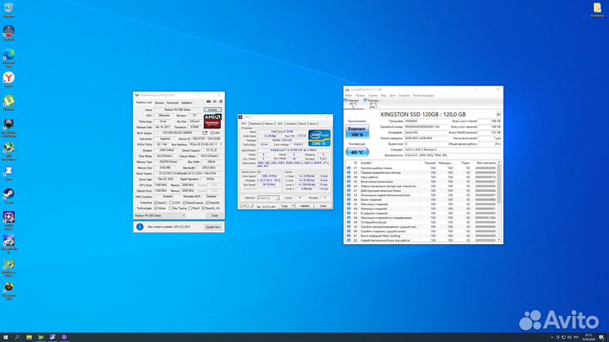The width and height of the screenshot is (609, 342).
Task: Switch to the Memory tab in CPU-Z
Action: (x=270, y=122)
